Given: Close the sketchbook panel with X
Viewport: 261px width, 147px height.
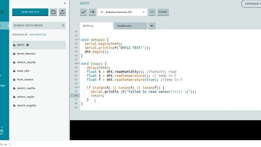Looking at the screenshot, I should 65,3.
